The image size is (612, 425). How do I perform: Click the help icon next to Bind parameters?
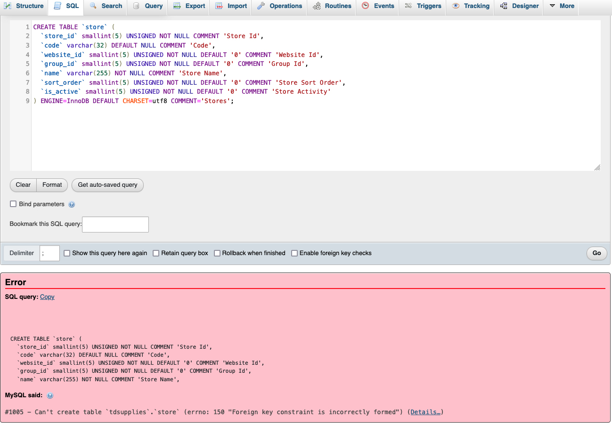tap(72, 204)
